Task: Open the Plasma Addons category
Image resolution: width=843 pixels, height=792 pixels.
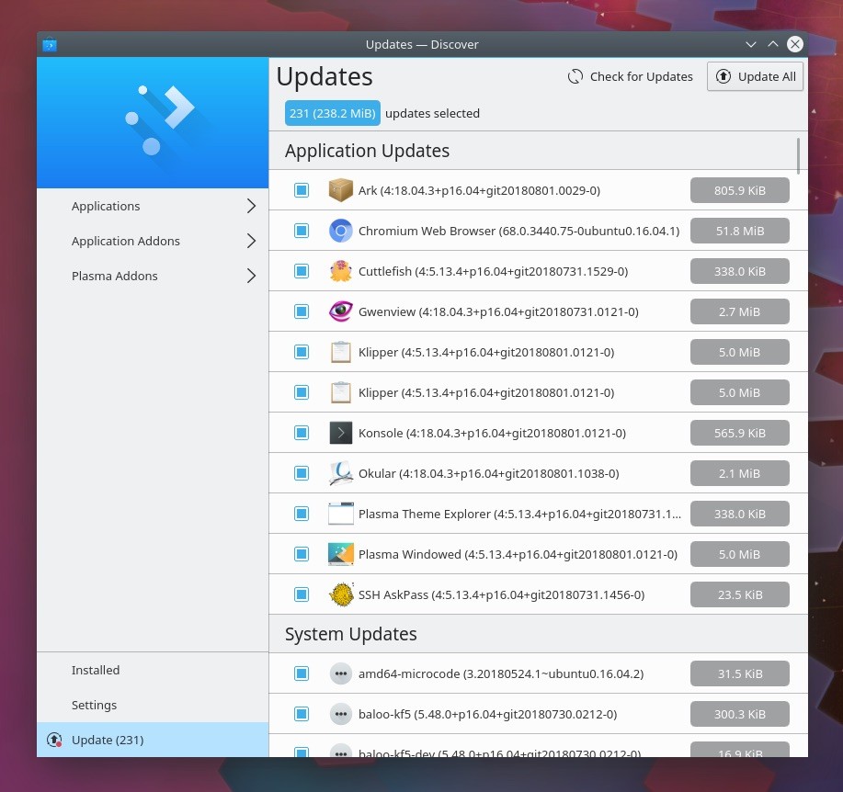Action: click(153, 276)
